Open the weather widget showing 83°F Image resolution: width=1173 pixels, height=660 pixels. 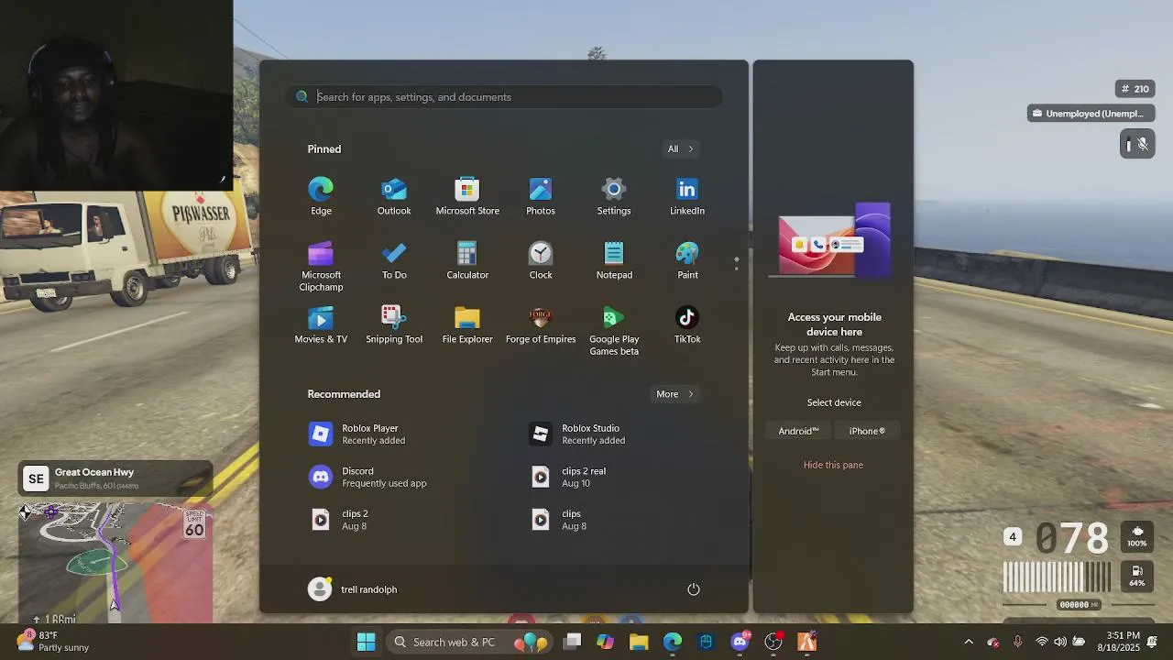click(53, 642)
